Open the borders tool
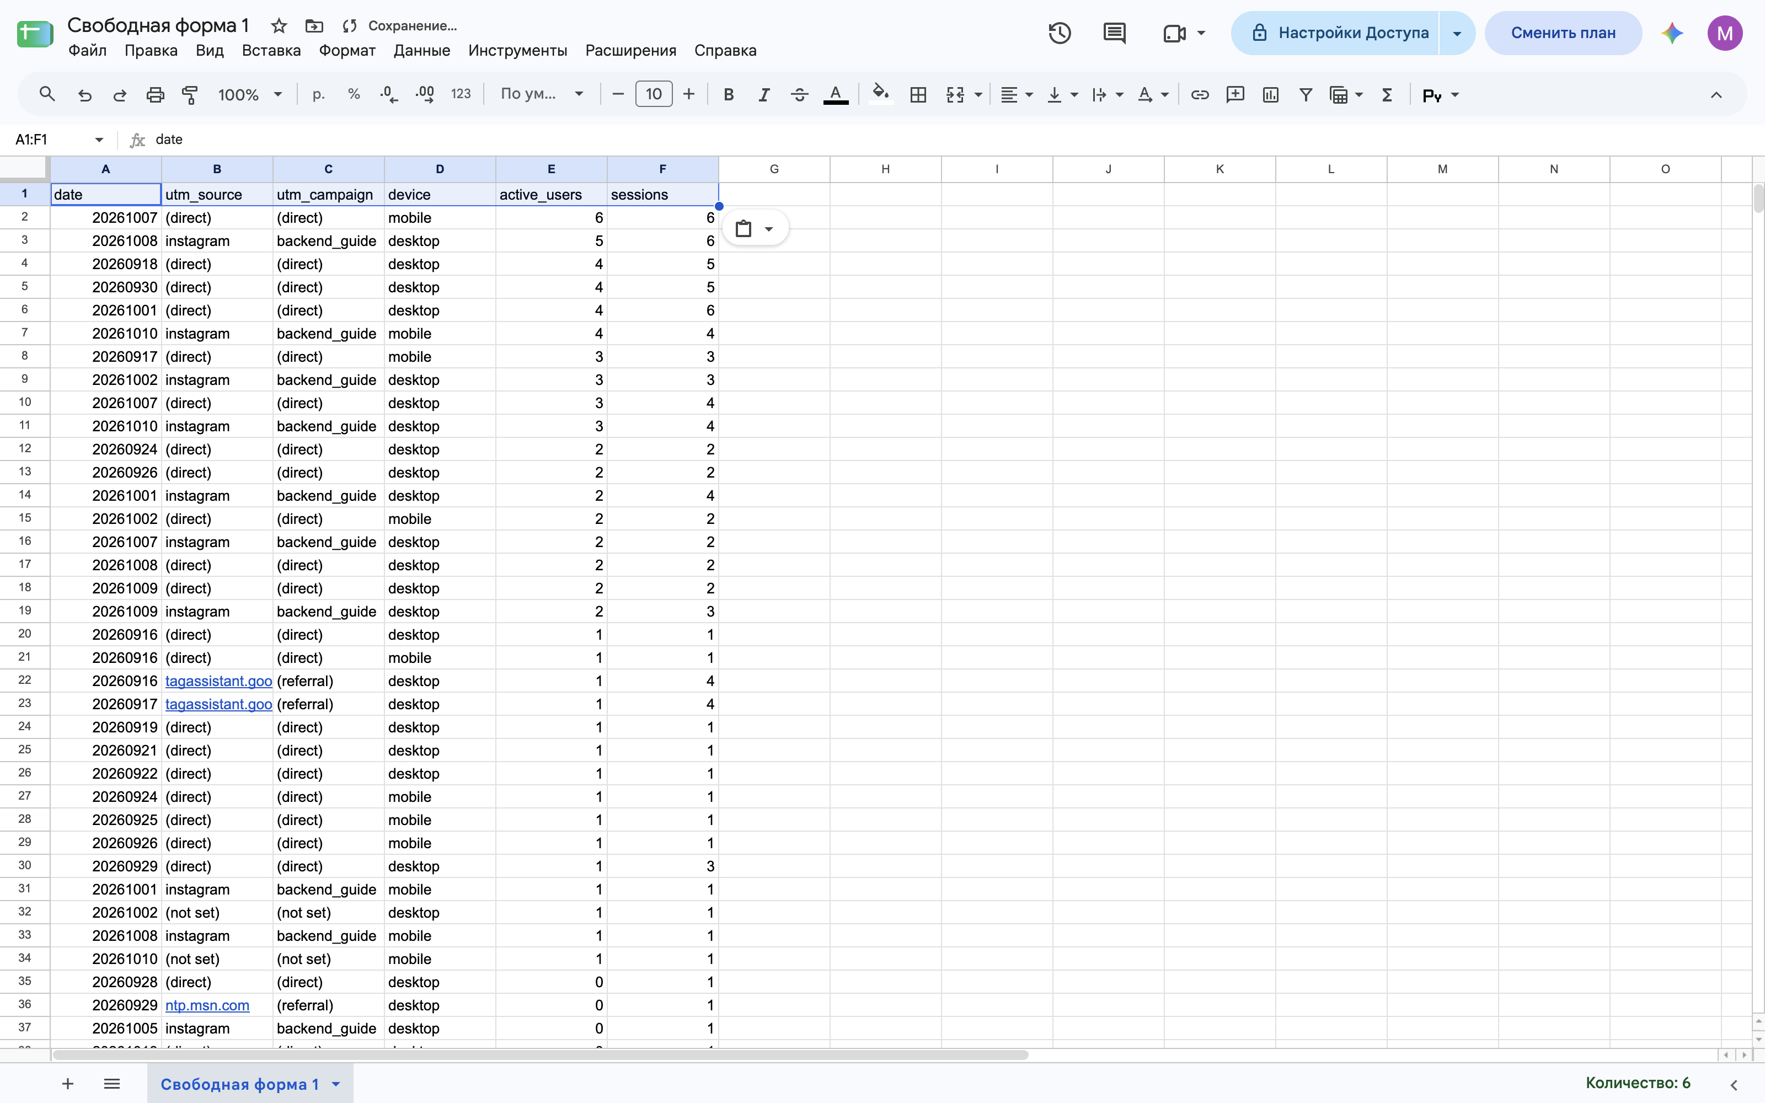The height and width of the screenshot is (1103, 1765). [918, 94]
